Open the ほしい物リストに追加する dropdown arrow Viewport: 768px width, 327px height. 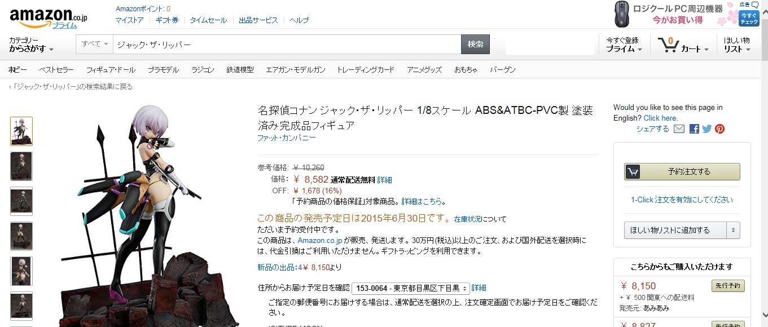[733, 230]
